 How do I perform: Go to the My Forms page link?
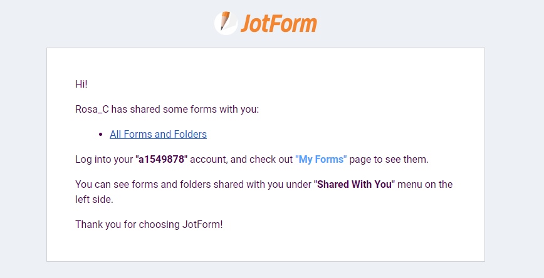point(321,159)
